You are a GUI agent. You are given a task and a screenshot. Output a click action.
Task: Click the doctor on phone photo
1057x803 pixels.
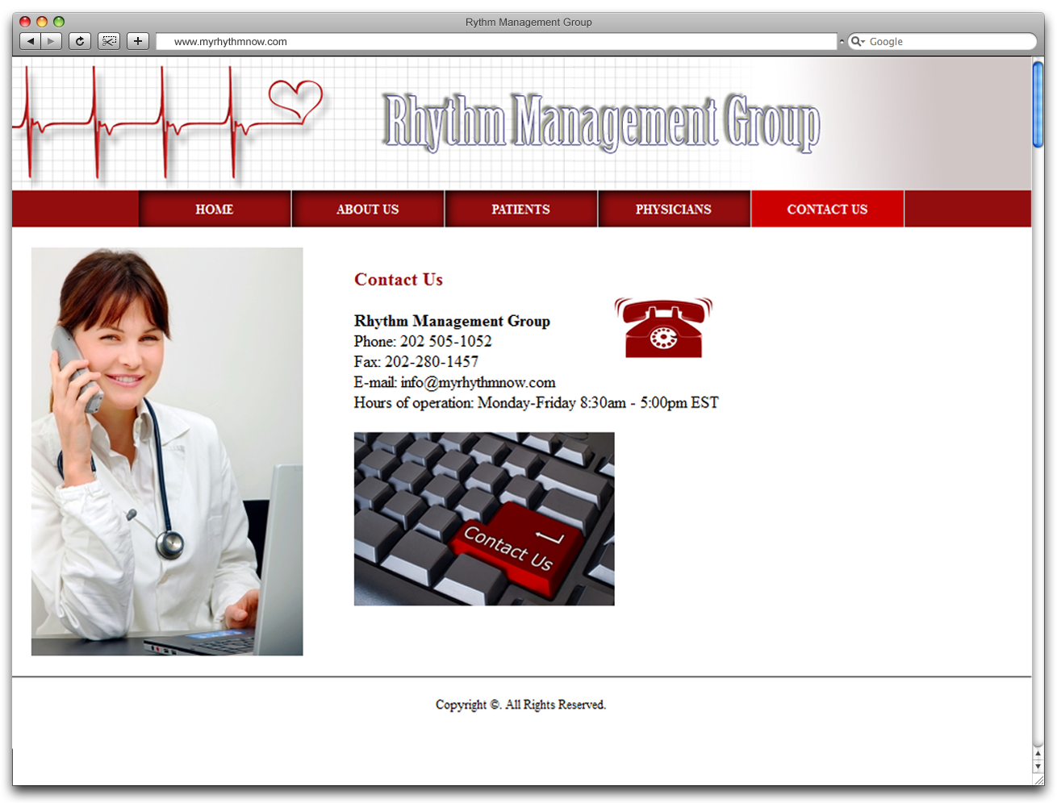click(x=167, y=451)
